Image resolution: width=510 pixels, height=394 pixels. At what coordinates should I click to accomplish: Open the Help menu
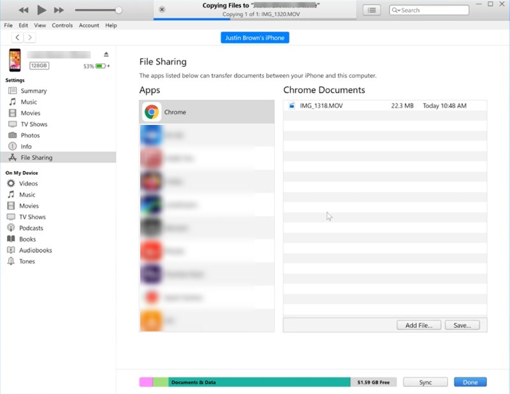(x=111, y=25)
